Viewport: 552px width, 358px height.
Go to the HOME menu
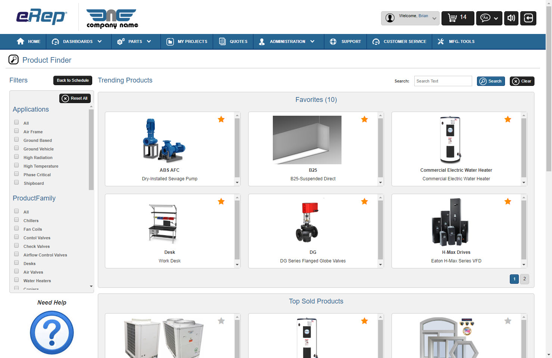(x=28, y=41)
